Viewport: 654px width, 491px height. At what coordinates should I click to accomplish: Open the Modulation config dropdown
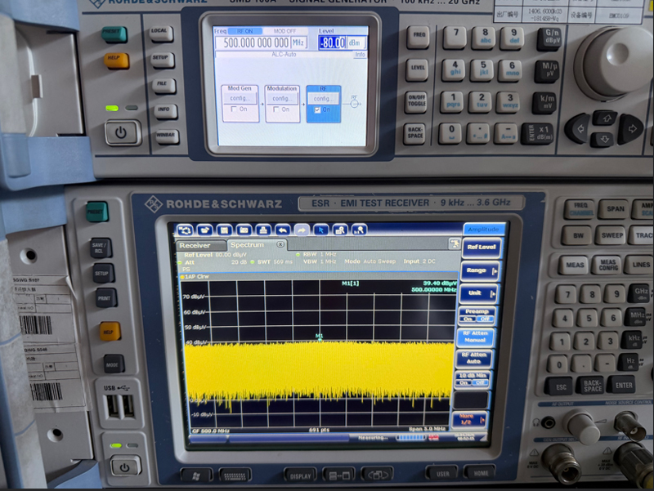282,99
